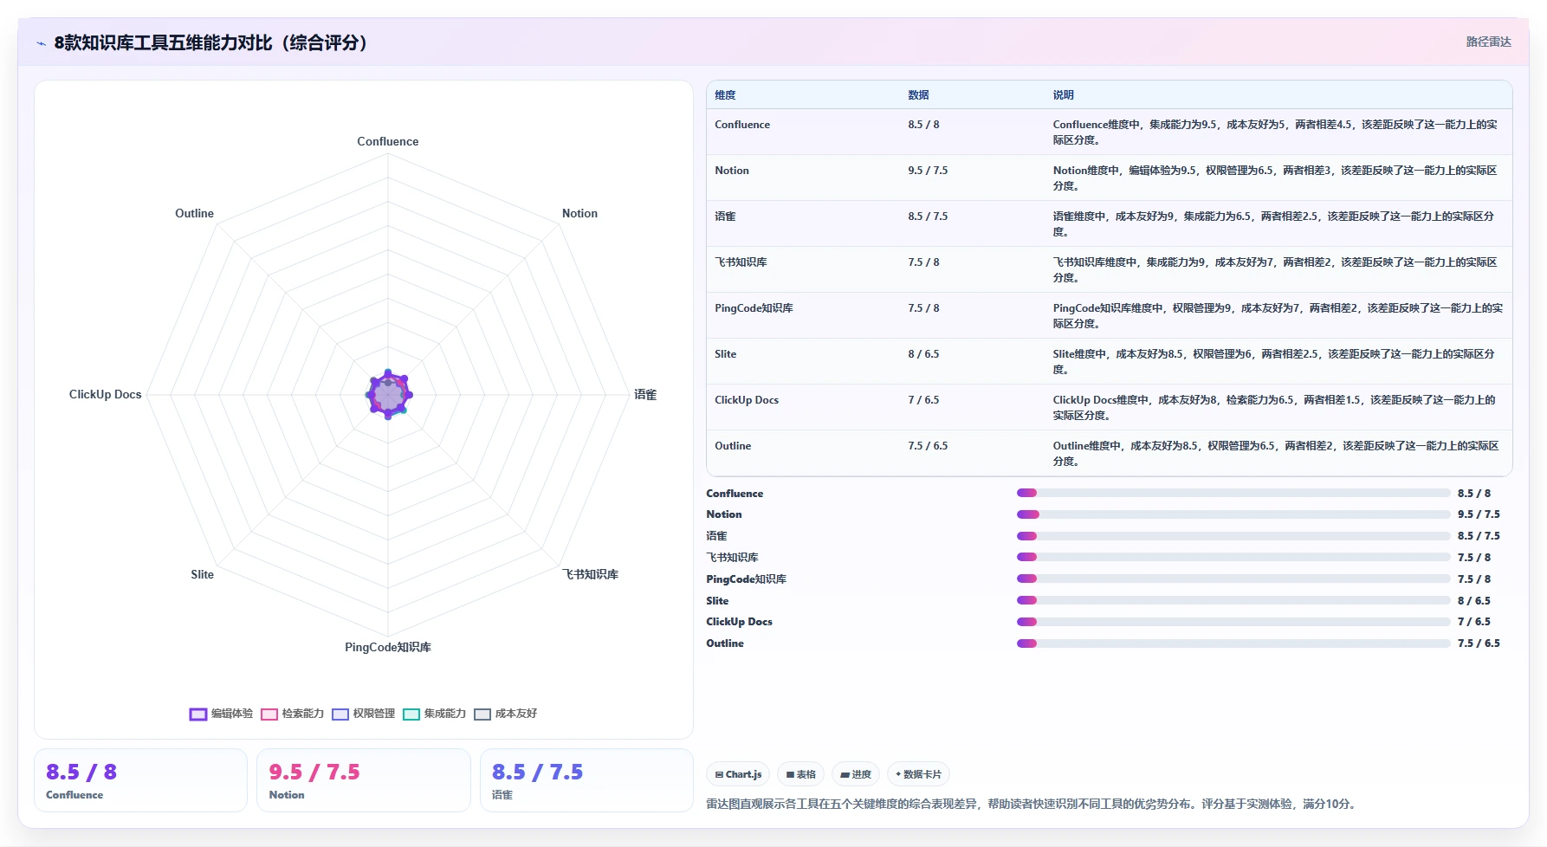Click the 8 / 6.5 value in Slite table row
The width and height of the screenshot is (1547, 847).
click(x=923, y=354)
